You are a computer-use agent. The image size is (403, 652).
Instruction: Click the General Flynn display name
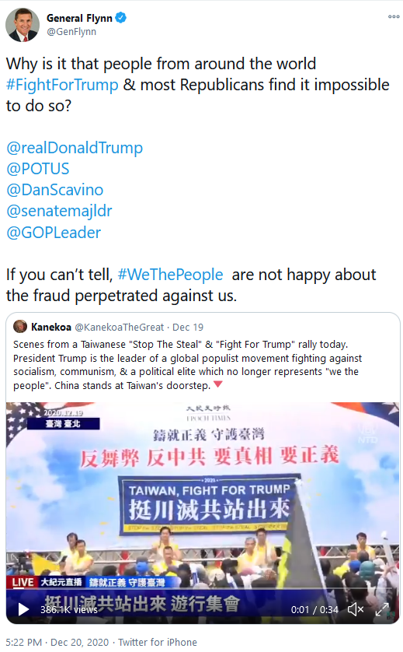tap(79, 18)
